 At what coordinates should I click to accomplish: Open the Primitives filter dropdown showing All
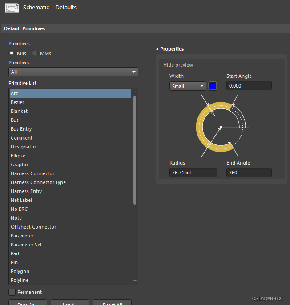click(x=73, y=72)
